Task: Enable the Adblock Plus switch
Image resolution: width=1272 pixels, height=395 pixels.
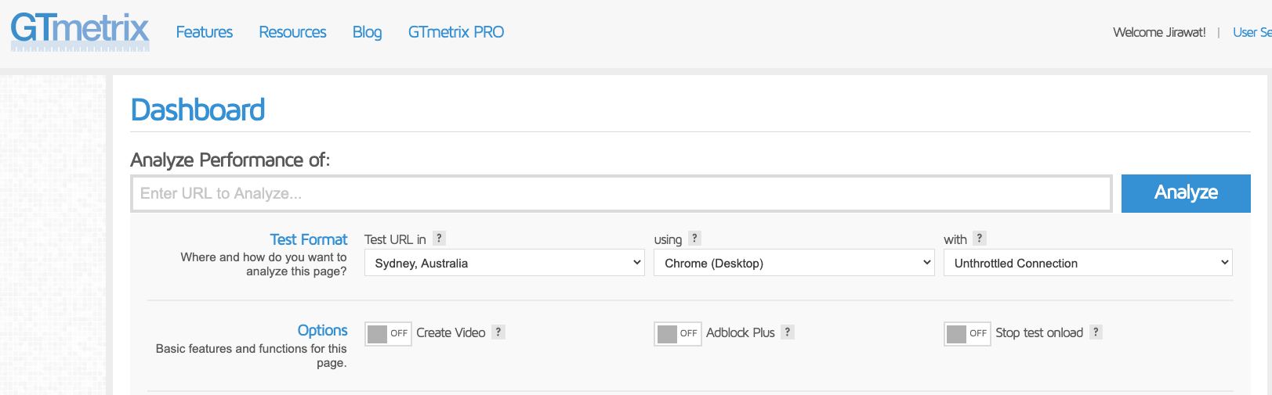Action: pos(677,333)
